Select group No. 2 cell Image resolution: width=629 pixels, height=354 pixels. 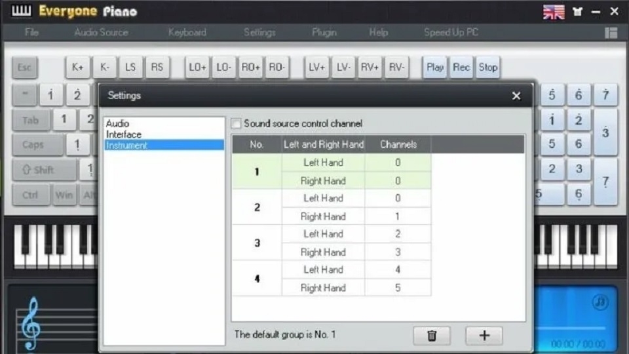[257, 207]
